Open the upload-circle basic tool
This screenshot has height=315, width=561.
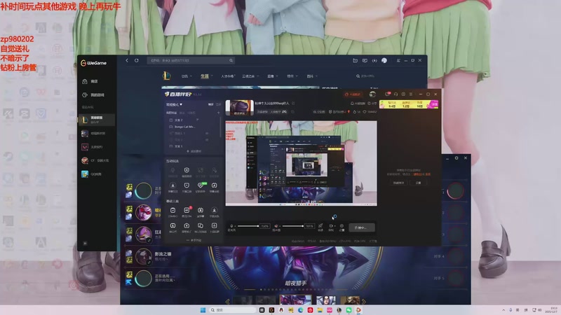[187, 227]
